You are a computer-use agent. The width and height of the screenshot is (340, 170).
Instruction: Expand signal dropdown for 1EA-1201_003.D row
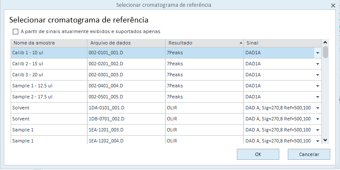[318, 130]
